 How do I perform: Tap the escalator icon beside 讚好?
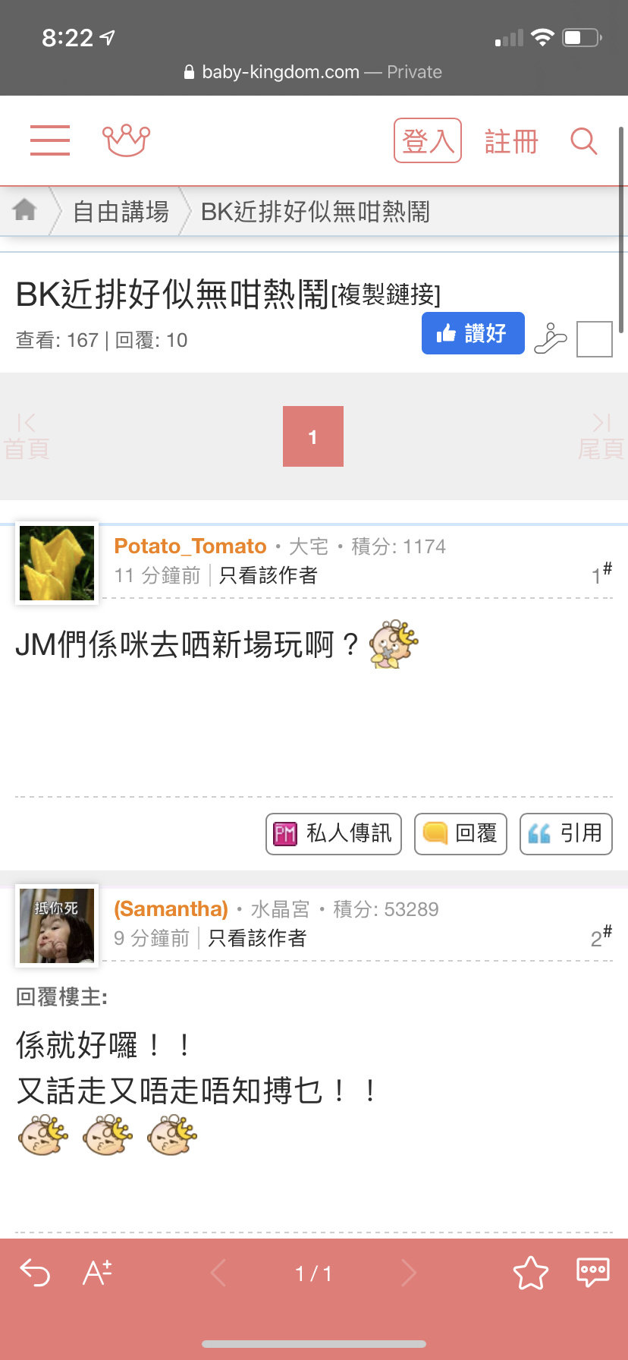pos(551,338)
